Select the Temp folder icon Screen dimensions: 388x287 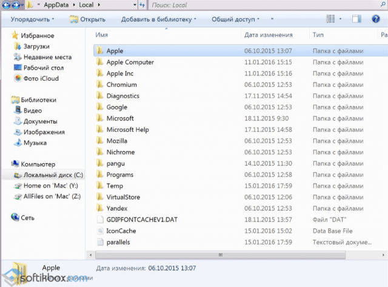(99, 186)
